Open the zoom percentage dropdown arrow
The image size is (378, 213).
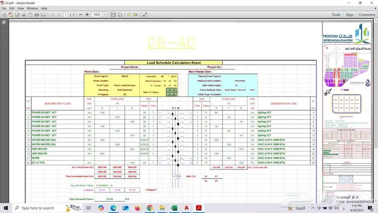104,15
